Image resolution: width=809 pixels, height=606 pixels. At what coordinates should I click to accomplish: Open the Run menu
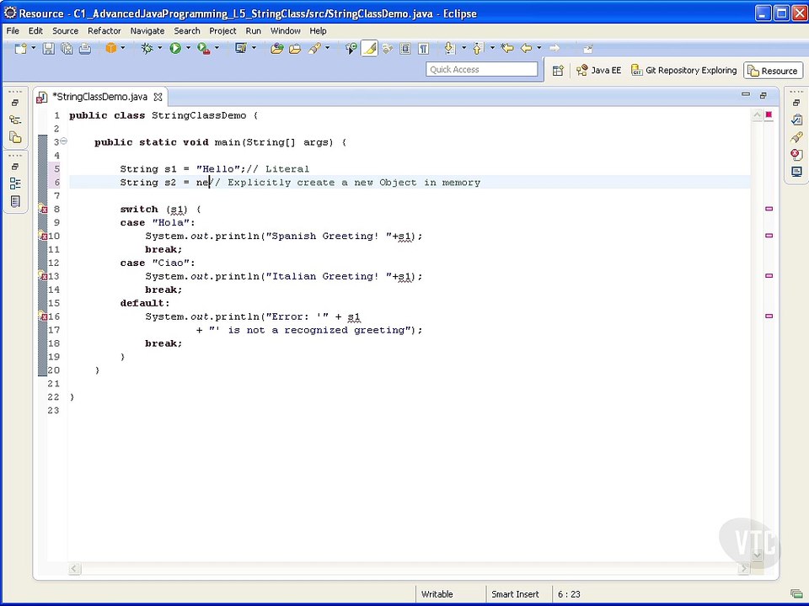pos(254,31)
